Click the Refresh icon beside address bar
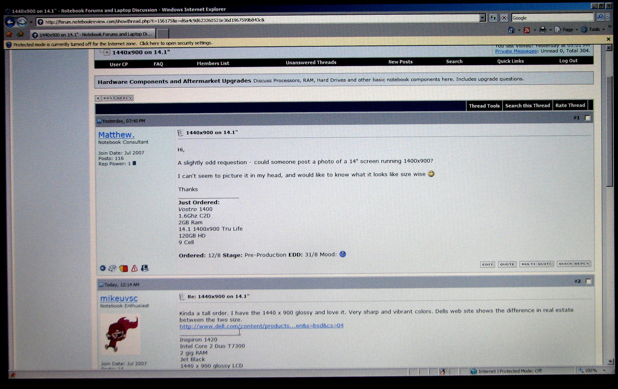The height and width of the screenshot is (389, 618). pos(493,18)
